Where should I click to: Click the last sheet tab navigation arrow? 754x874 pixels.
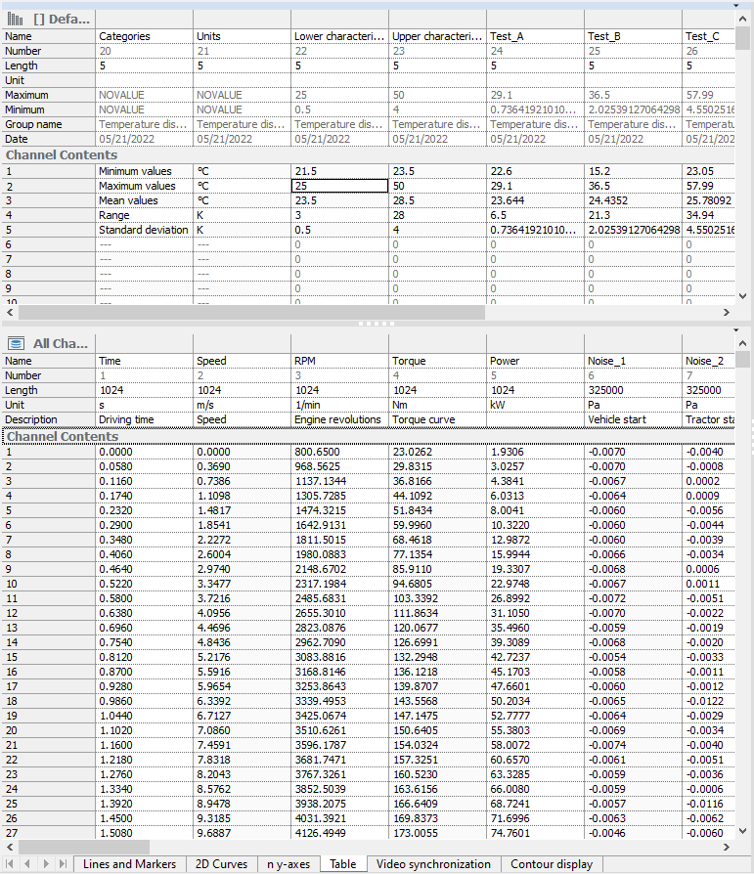pos(63,864)
